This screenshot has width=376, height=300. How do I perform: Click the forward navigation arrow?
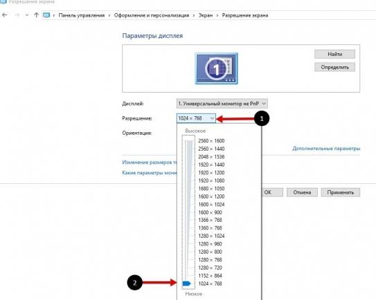coord(17,15)
